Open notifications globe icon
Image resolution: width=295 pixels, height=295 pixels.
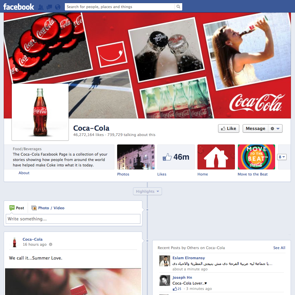[58, 7]
